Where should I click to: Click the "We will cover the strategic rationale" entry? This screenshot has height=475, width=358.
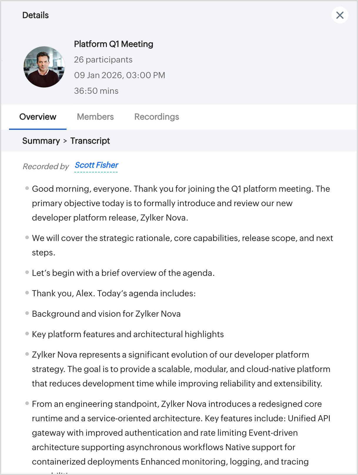(182, 245)
